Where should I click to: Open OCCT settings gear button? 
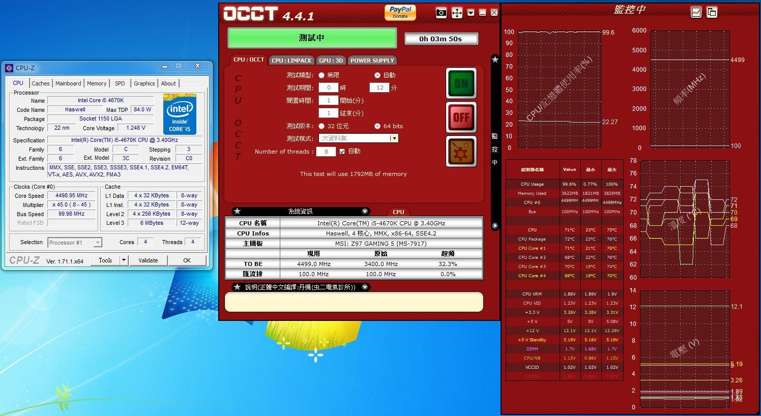(461, 151)
